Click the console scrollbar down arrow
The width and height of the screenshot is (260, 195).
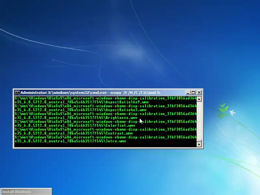[x=199, y=144]
